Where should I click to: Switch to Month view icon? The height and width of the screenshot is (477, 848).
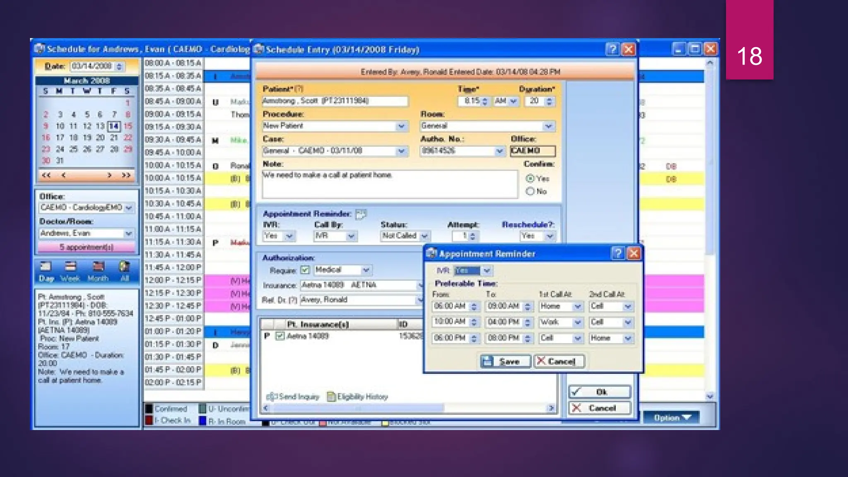[98, 267]
